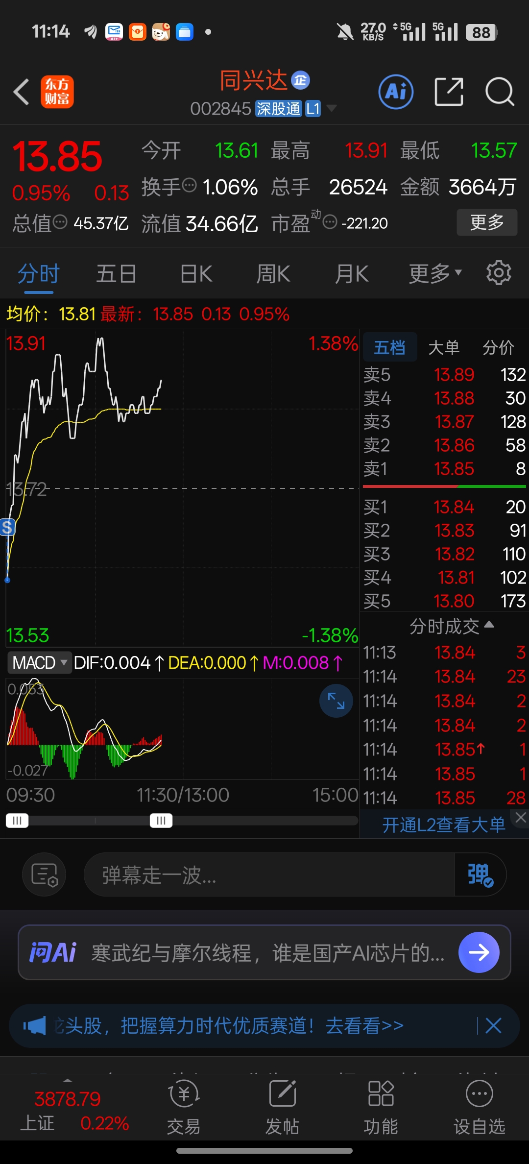
Task: Switch to the 大单 tab
Action: [444, 347]
